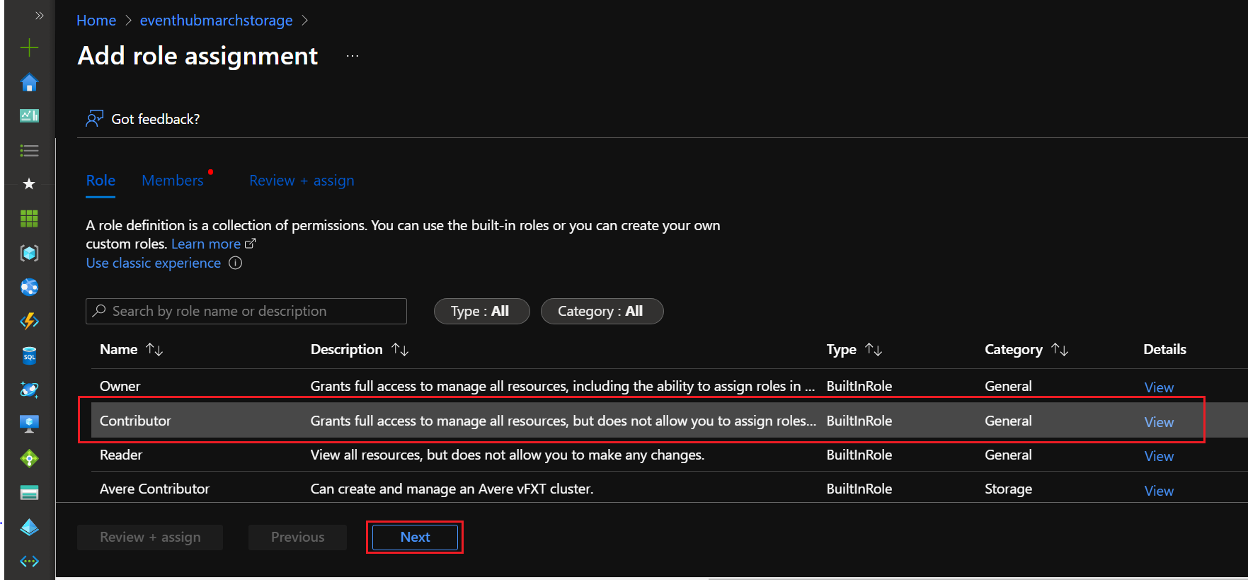The height and width of the screenshot is (580, 1248).
Task: Open the Category : All filter
Action: point(601,312)
